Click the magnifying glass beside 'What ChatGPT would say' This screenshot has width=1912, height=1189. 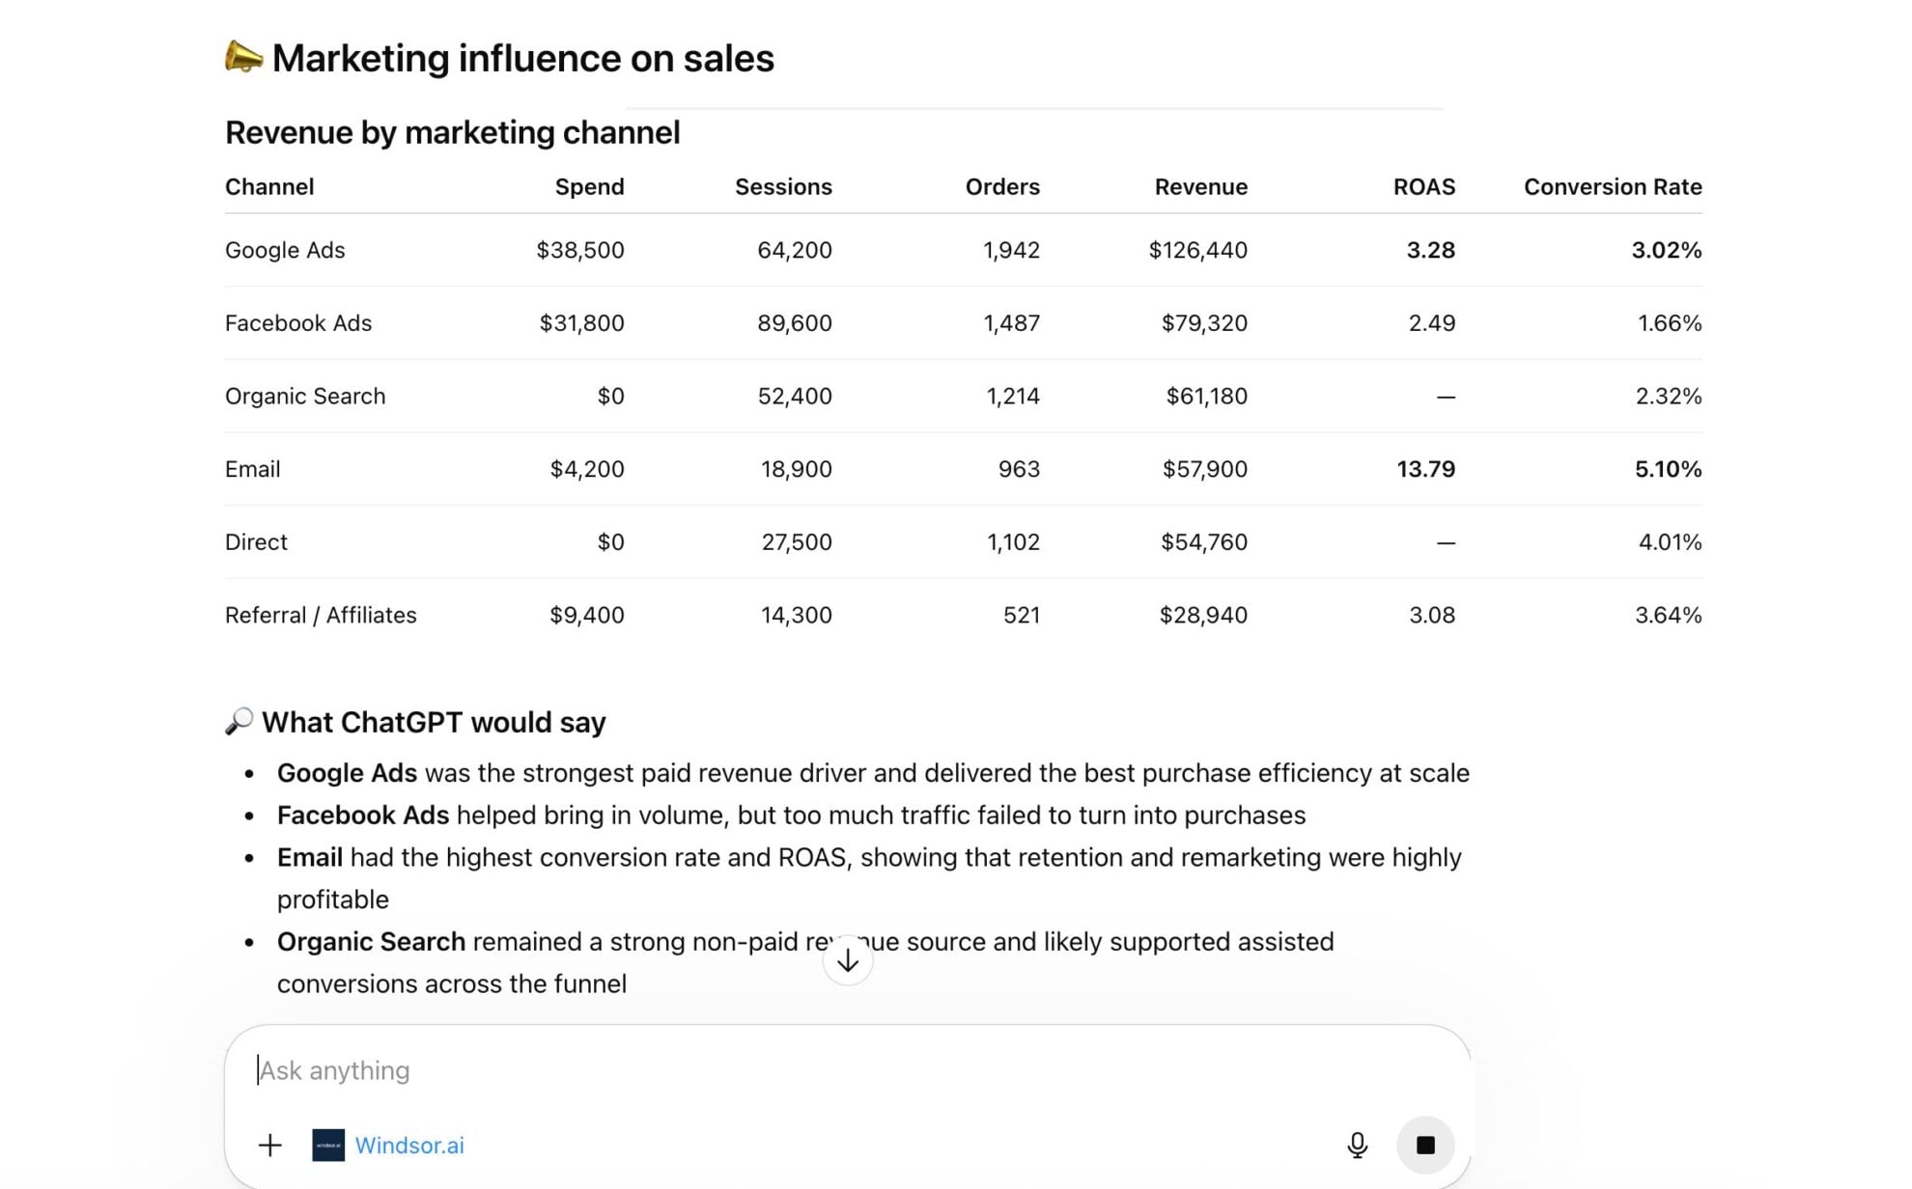tap(239, 721)
